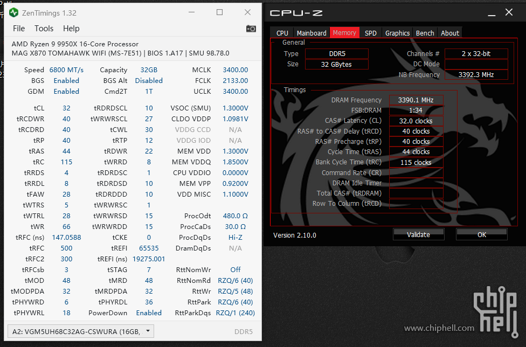The width and height of the screenshot is (526, 347).
Task: Click the ProcCaDs value 30.0 Ω
Action: click(x=236, y=227)
